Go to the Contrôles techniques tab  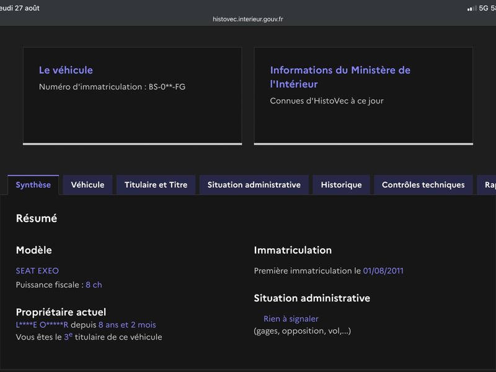tap(423, 185)
